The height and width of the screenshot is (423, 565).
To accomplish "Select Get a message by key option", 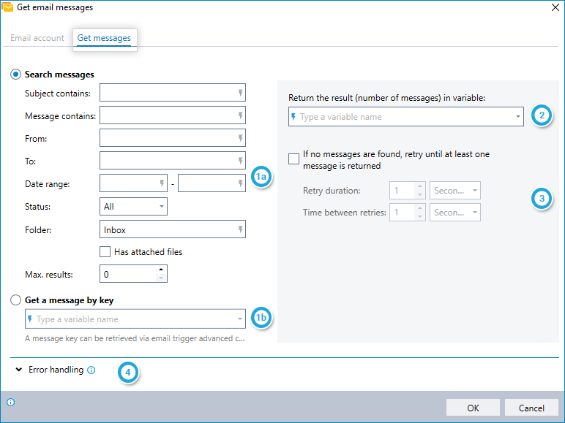I will 15,300.
